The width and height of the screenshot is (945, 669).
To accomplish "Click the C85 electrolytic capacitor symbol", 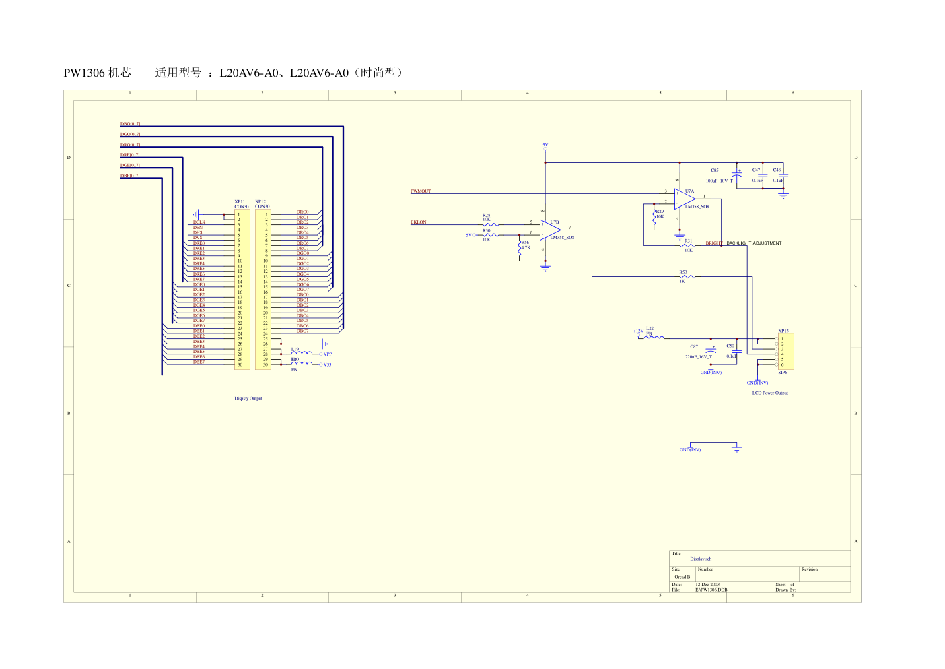I will click(737, 174).
